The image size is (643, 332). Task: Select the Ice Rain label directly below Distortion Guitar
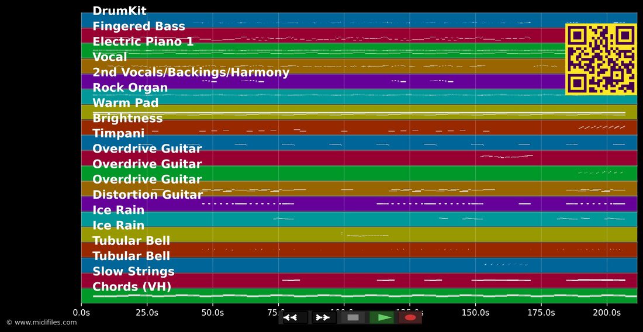tap(118, 210)
